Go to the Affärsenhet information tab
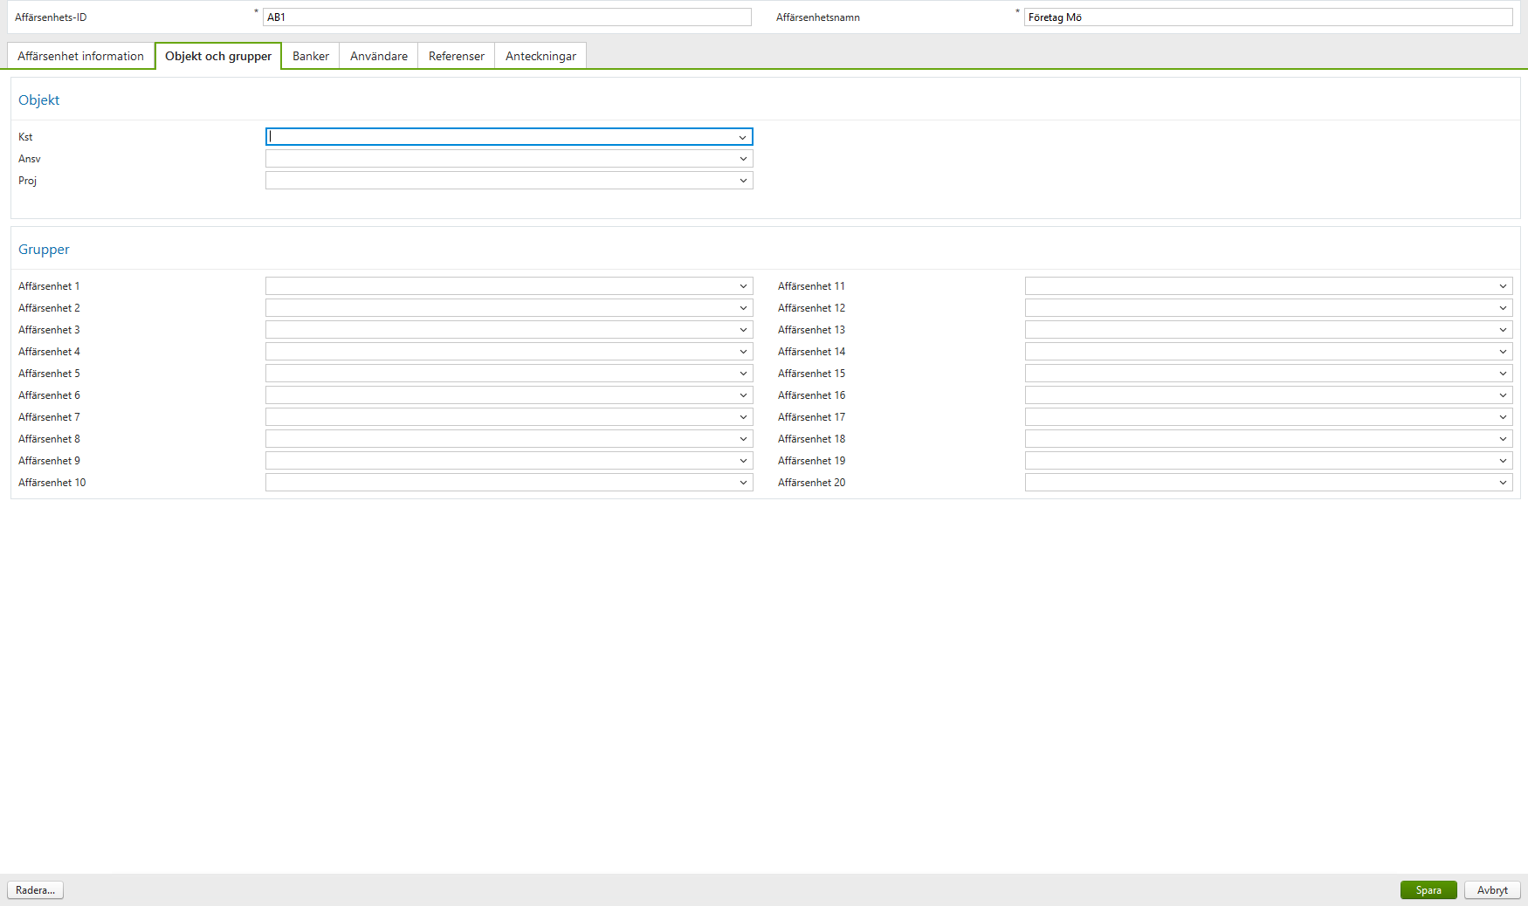The width and height of the screenshot is (1528, 906). pos(80,55)
